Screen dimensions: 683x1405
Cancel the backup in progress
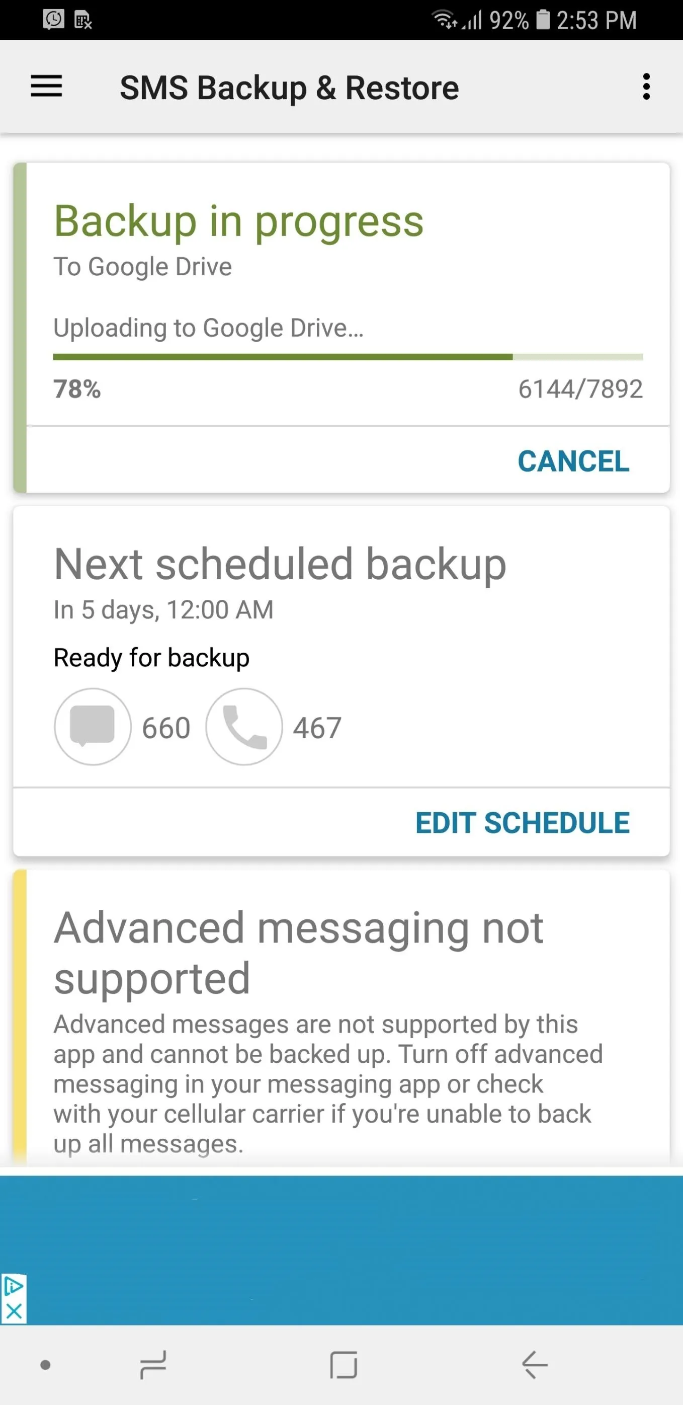[573, 461]
